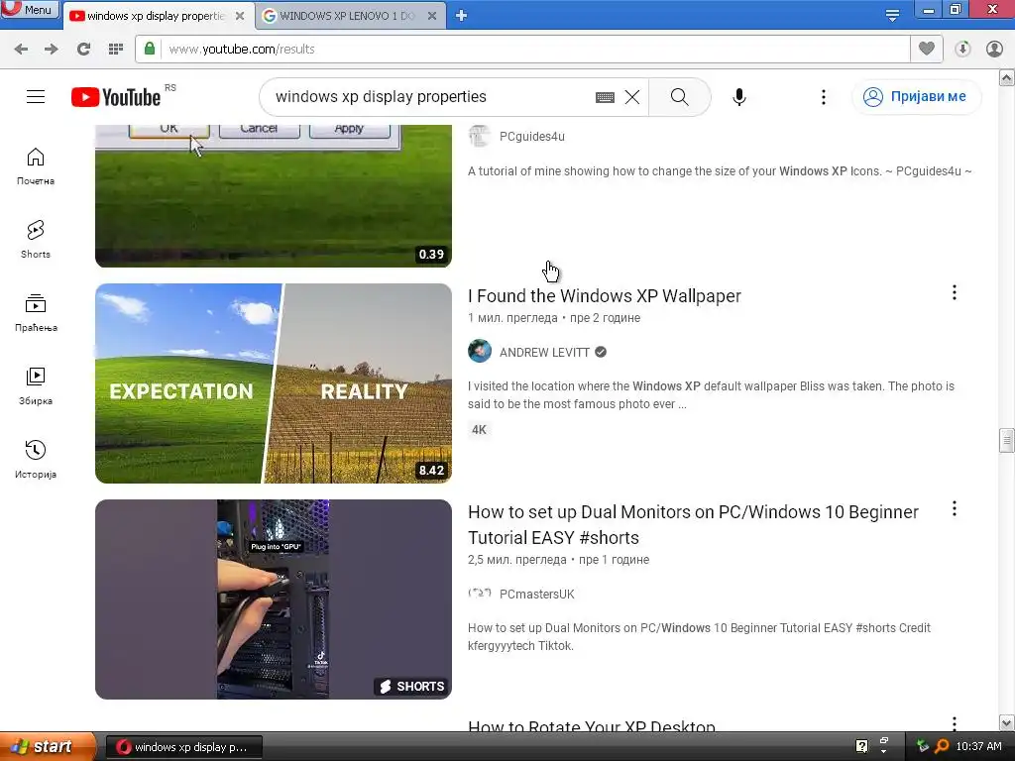
Task: Open the tab list menu icon
Action: point(892,16)
